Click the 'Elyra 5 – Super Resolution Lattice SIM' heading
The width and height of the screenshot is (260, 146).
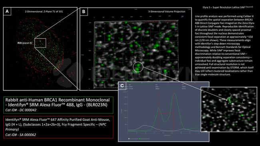228,7
